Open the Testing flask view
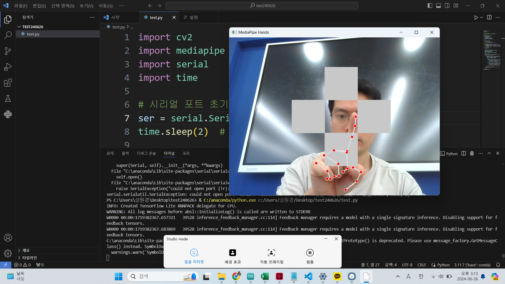 click(8, 98)
